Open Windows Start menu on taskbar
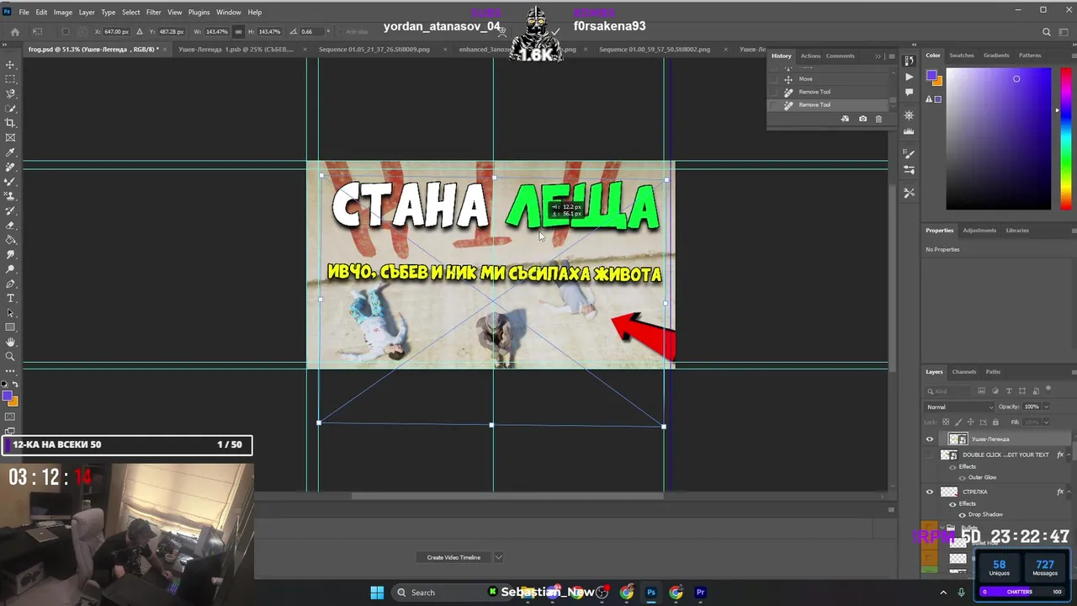 click(x=376, y=593)
